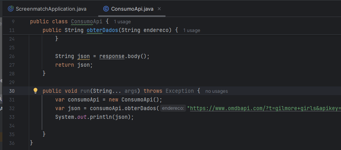The height and width of the screenshot is (150, 341).
Task: Jump to sticky line public class ConsumoApi
Action: (69, 22)
